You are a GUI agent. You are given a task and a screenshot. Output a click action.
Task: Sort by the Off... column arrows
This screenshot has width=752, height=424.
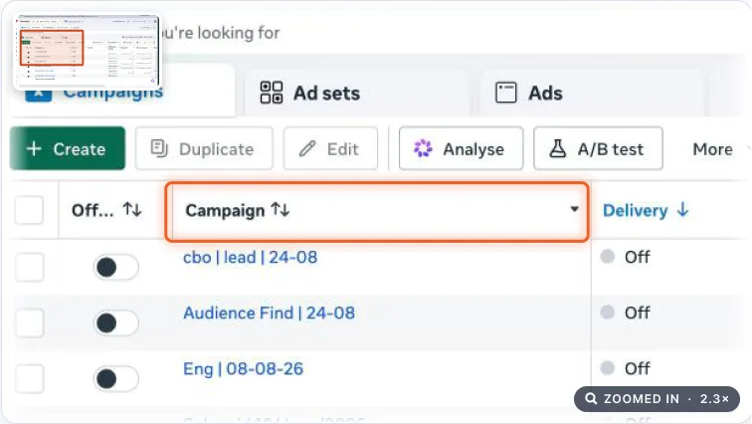tap(132, 210)
